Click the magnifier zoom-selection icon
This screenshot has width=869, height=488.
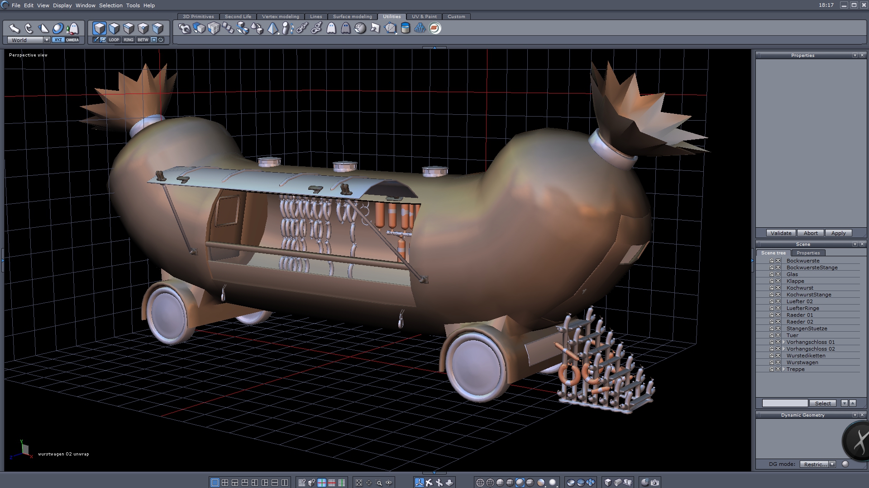coord(379,483)
